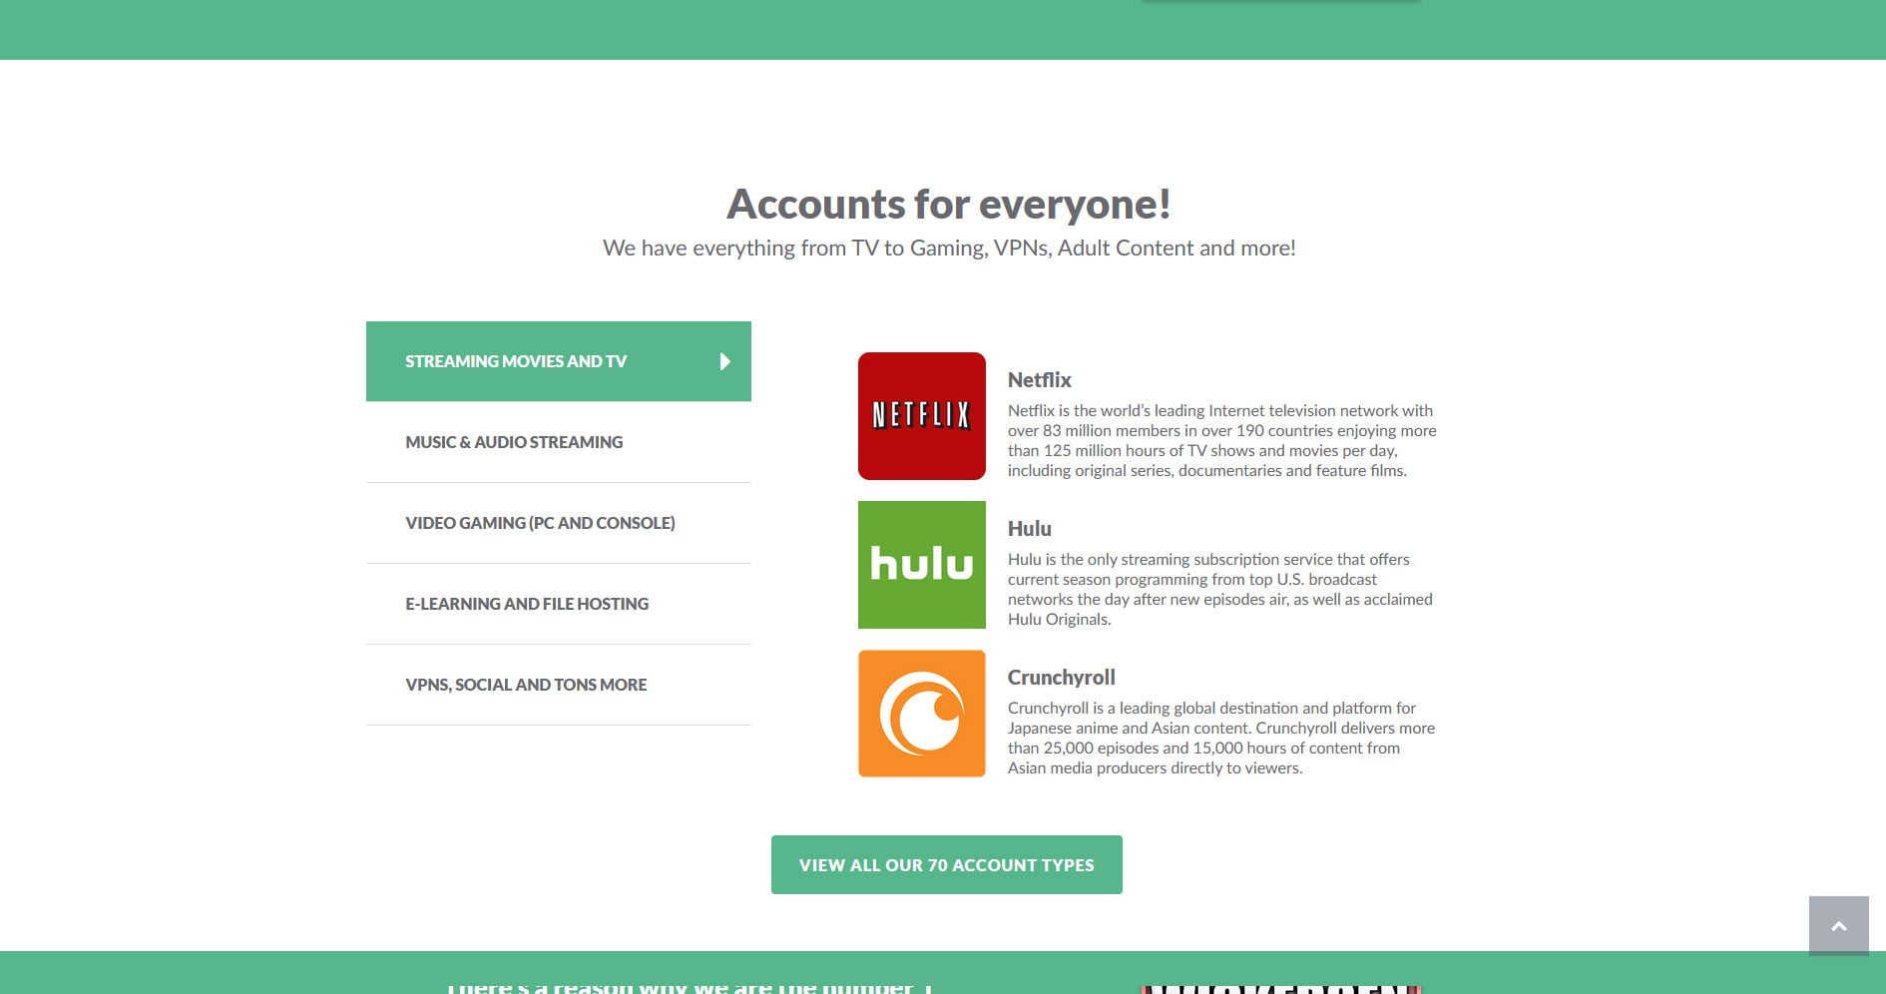Open the Music & Audio Streaming tab
Image resolution: width=1886 pixels, height=994 pixels.
[x=559, y=442]
